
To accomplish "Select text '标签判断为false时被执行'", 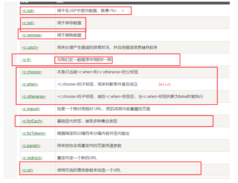I will coord(181,97).
